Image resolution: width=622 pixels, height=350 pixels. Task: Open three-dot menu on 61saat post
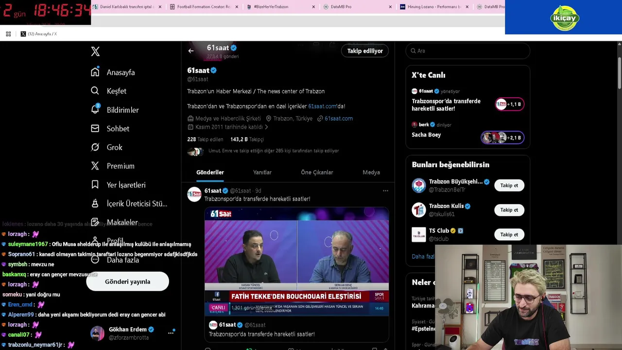click(385, 191)
